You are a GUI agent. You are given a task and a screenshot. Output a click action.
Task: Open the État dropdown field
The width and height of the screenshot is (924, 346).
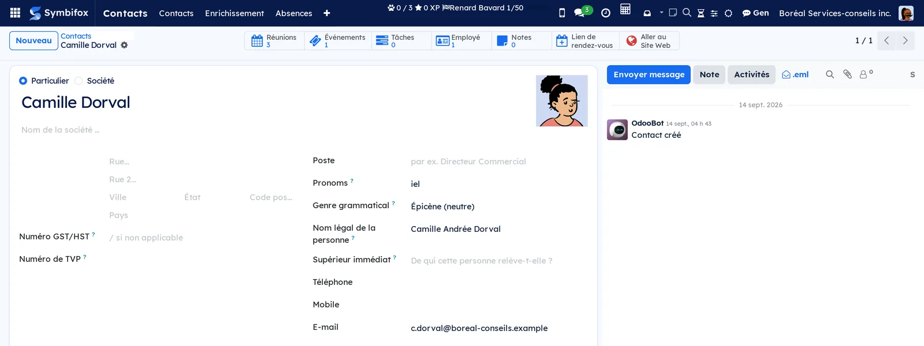point(214,197)
